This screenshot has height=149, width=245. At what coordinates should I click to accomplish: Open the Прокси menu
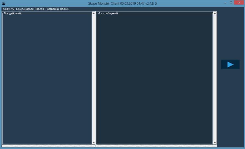pos(65,9)
